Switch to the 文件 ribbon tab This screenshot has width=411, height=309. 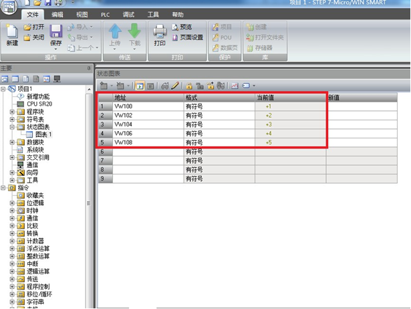33,15
